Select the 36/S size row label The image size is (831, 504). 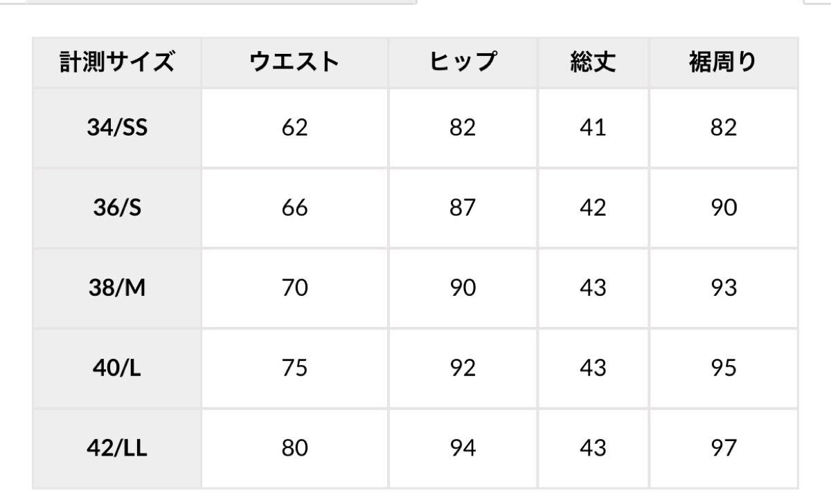(x=117, y=208)
